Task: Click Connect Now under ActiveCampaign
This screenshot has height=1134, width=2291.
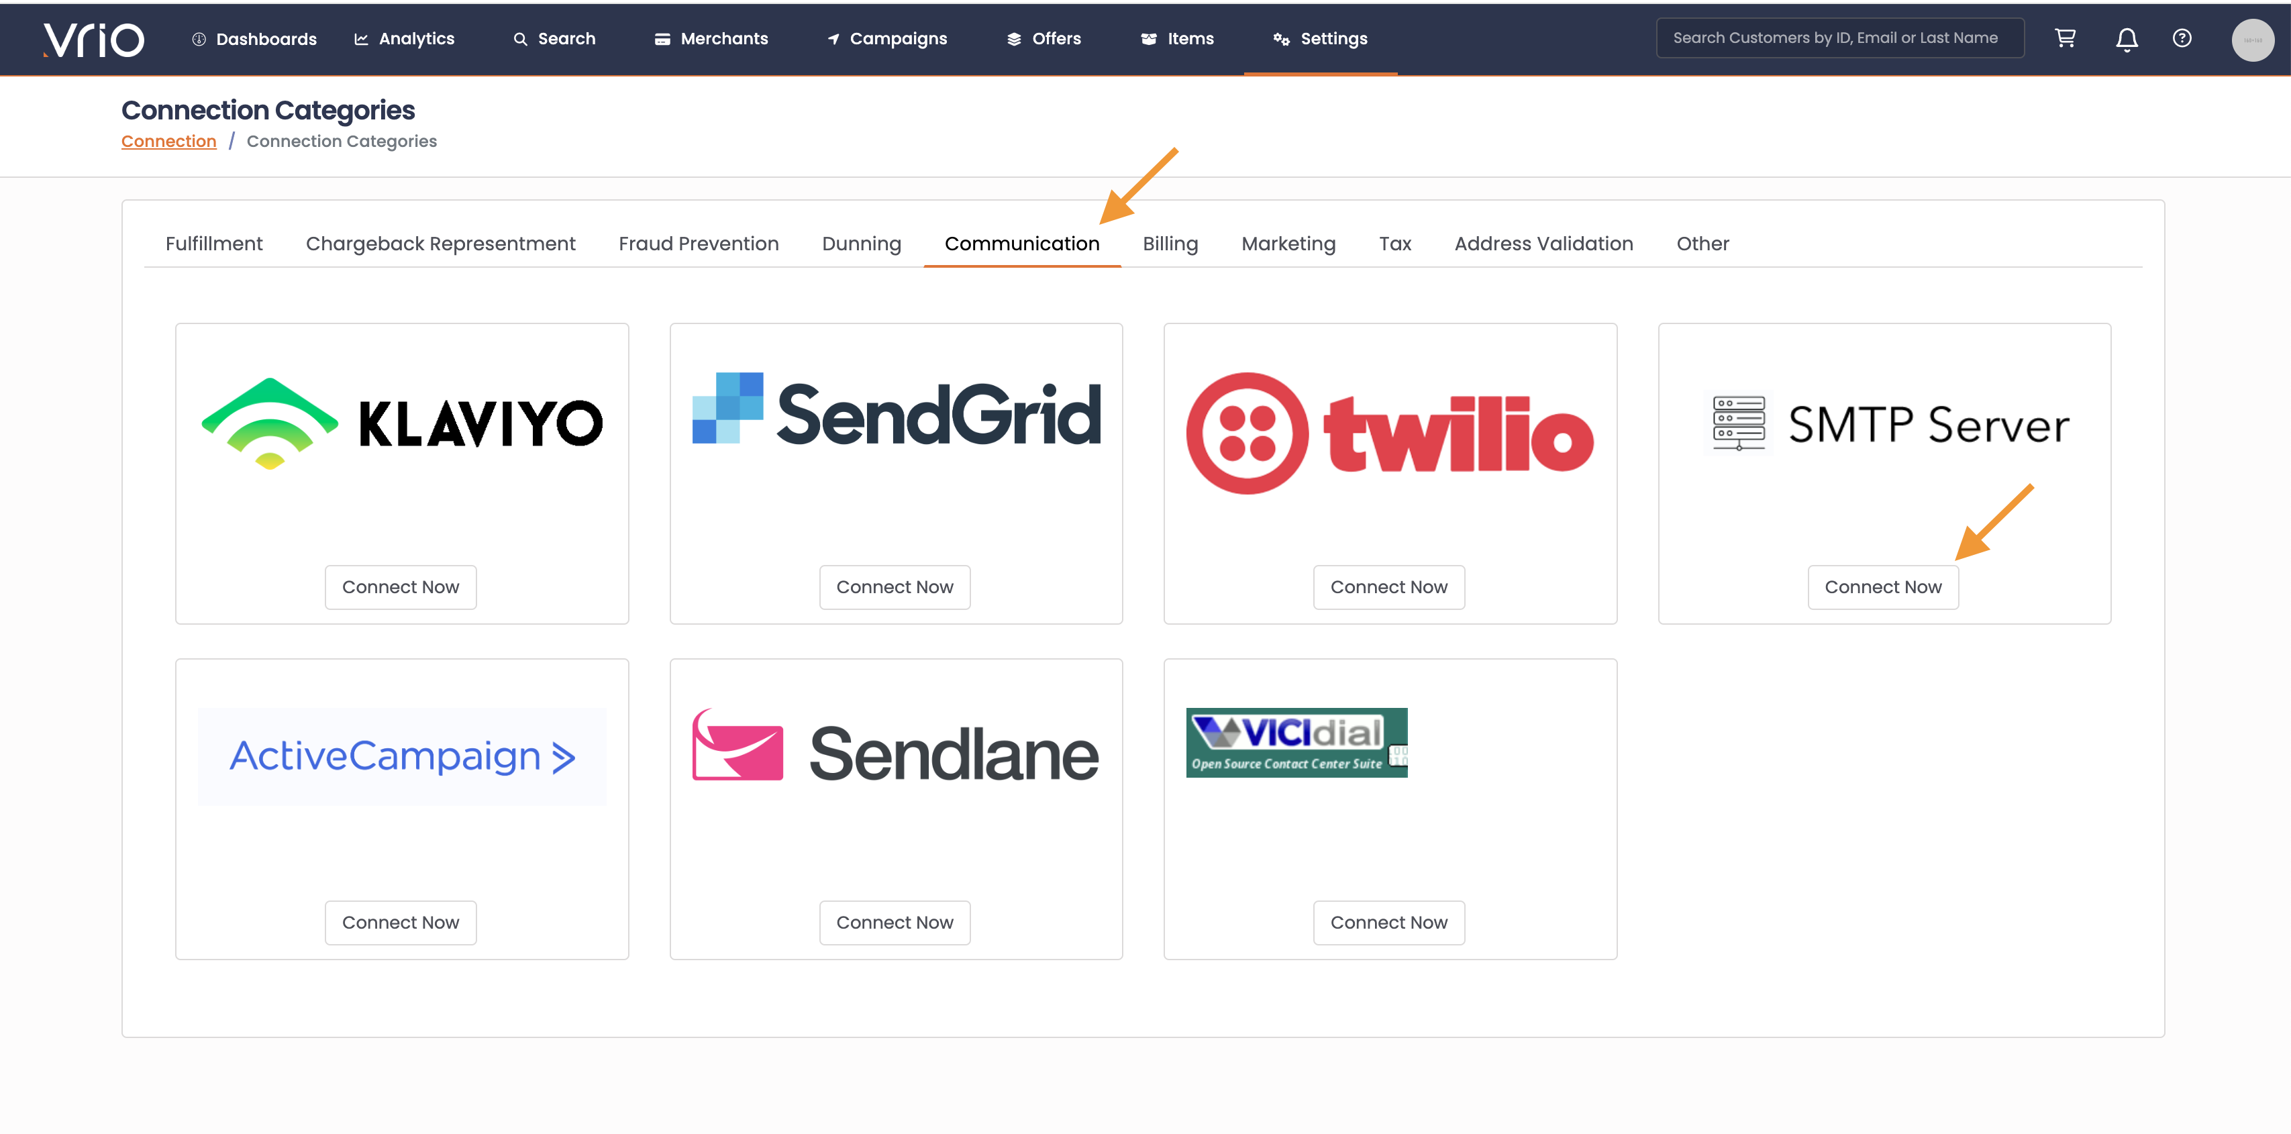Action: point(400,923)
